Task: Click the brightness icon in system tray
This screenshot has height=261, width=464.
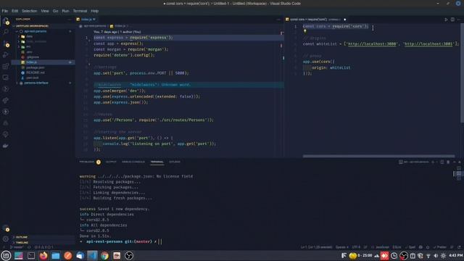Action: click(443, 256)
